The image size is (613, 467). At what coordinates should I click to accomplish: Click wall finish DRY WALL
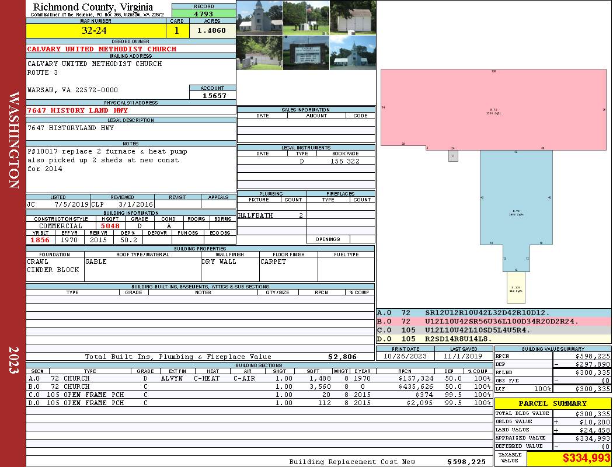pos(219,262)
